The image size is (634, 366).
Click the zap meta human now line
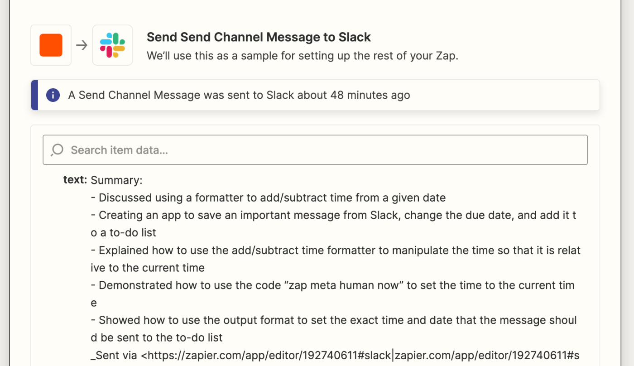click(332, 294)
